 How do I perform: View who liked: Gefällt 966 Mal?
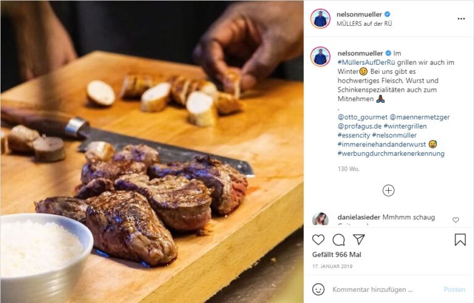tap(336, 255)
